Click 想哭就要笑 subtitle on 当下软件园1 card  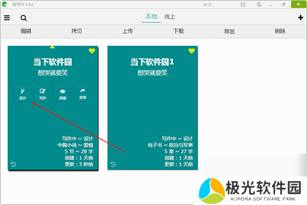click(x=152, y=73)
